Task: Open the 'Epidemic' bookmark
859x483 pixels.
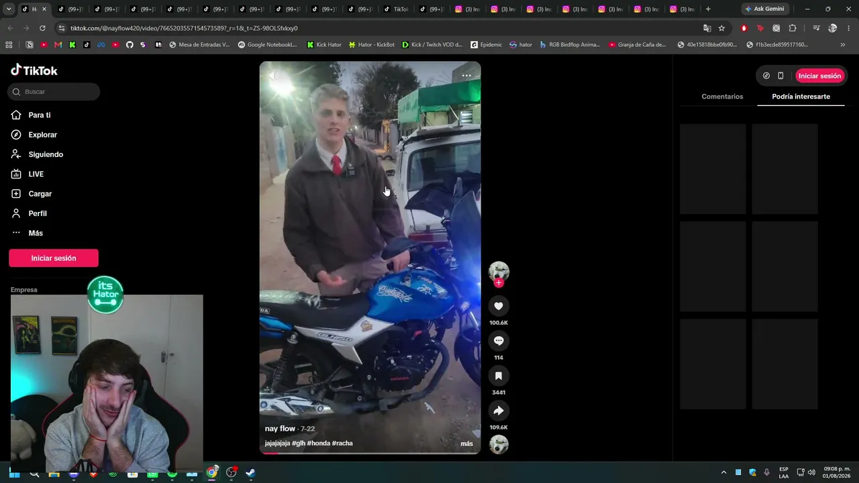Action: (486, 45)
